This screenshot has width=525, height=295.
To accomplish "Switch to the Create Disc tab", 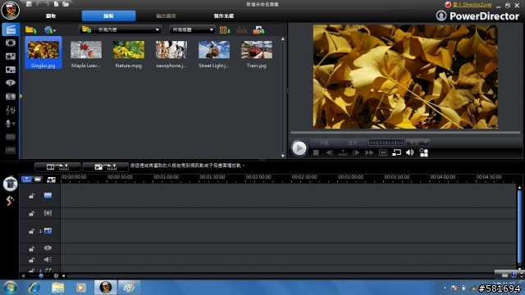I will [224, 16].
